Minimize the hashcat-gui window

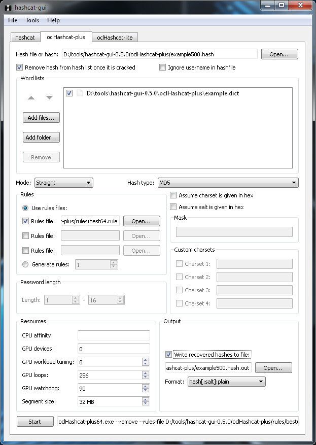pyautogui.click(x=267, y=6)
